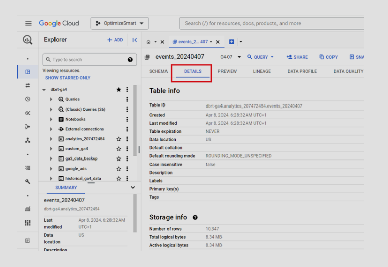This screenshot has height=267, width=388.
Task: Collapse the Explorer panel
Action: pos(134,40)
